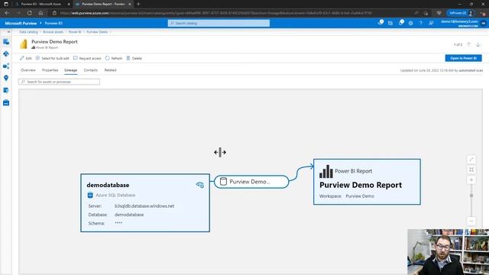
Task: Click the Open in Power BI button
Action: click(463, 58)
